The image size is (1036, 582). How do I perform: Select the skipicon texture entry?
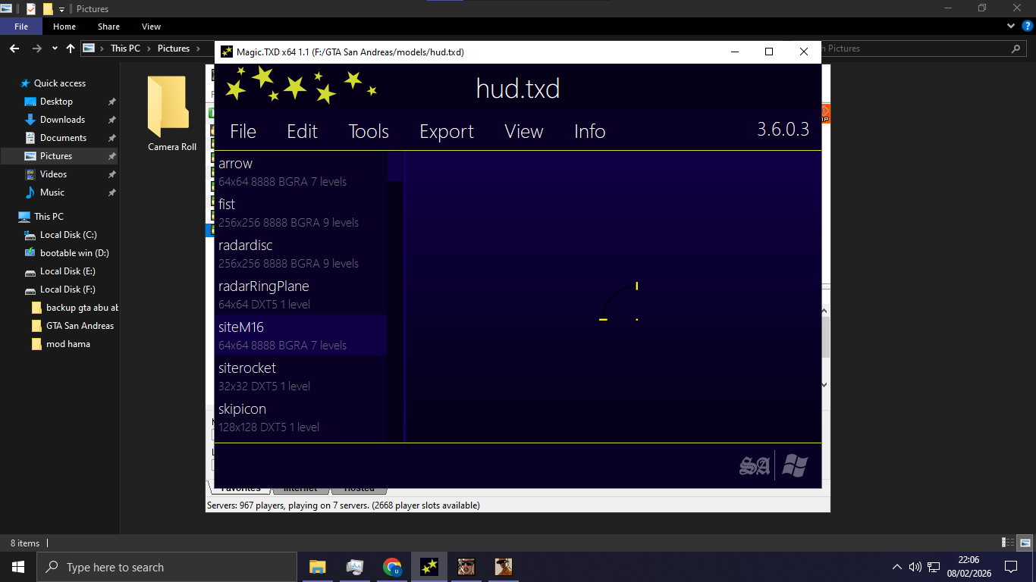coord(301,418)
